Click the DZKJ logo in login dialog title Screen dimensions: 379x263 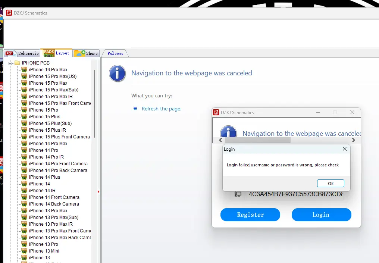216,112
